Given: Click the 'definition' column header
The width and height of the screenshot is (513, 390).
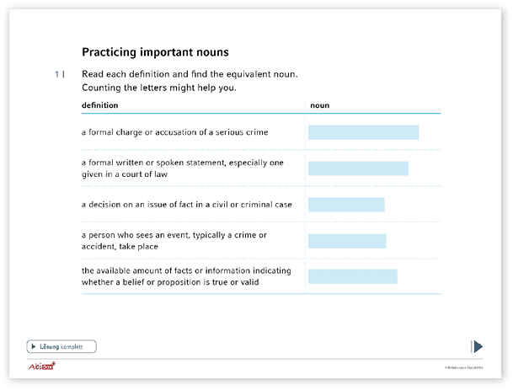Looking at the screenshot, I should tap(99, 105).
